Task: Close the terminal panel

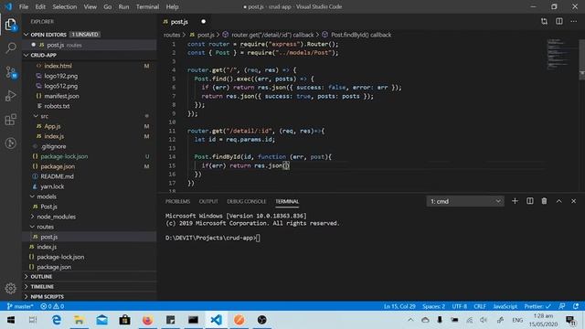Action: [573, 201]
